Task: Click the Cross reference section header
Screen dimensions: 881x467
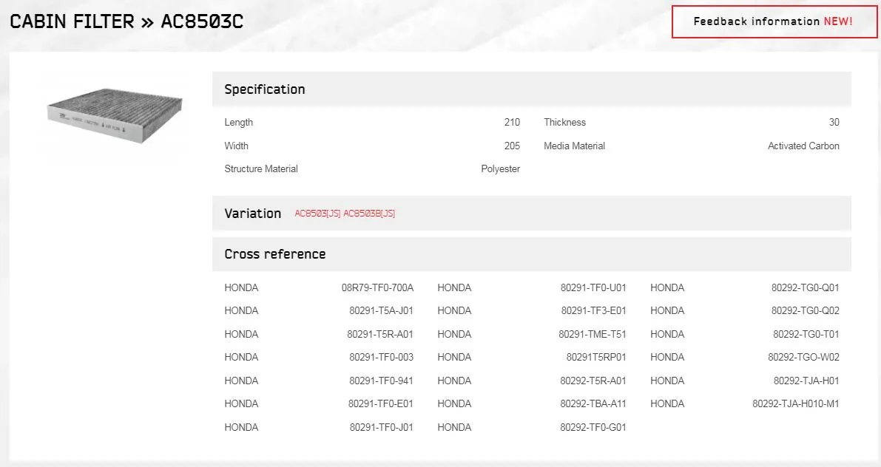Action: [274, 254]
